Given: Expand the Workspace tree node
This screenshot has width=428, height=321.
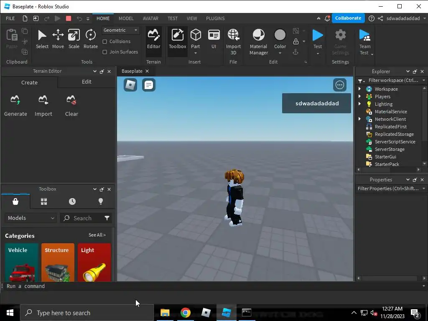Looking at the screenshot, I should coord(359,89).
